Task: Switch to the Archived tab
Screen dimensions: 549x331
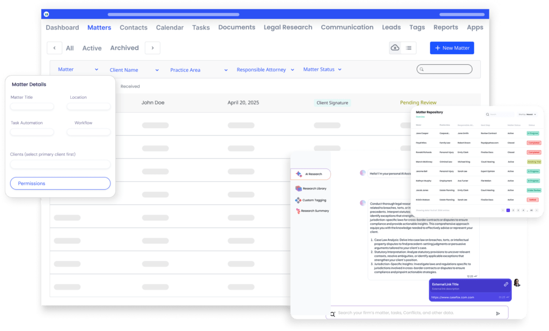Action: pos(124,48)
